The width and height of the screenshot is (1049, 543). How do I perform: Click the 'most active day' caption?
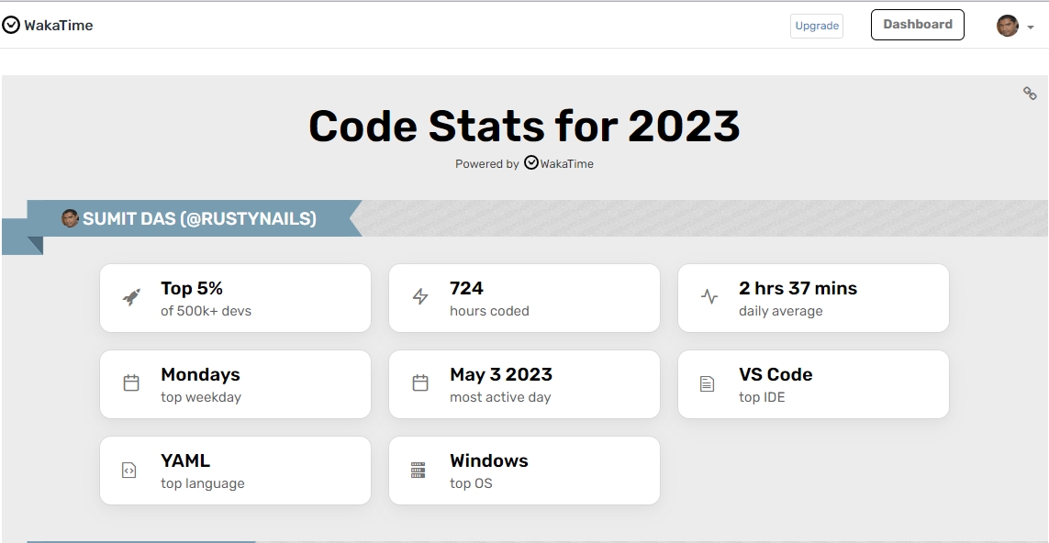coord(500,397)
